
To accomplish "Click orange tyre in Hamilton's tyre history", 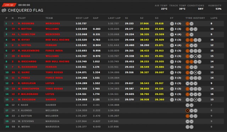I will click(188, 35).
